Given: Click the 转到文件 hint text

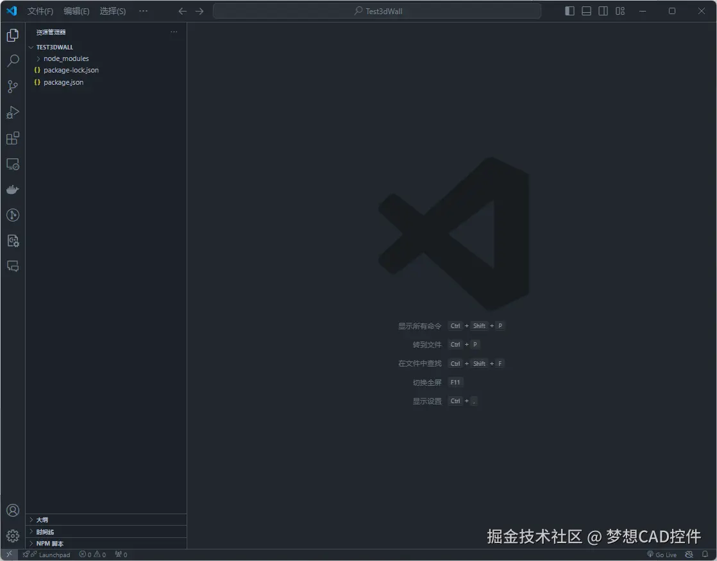Looking at the screenshot, I should tap(427, 345).
